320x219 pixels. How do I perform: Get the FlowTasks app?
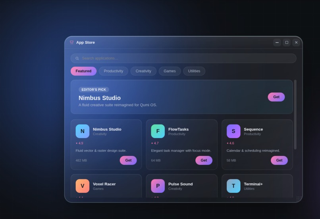[204, 160]
